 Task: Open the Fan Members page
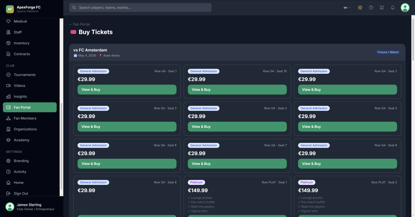(x=25, y=118)
